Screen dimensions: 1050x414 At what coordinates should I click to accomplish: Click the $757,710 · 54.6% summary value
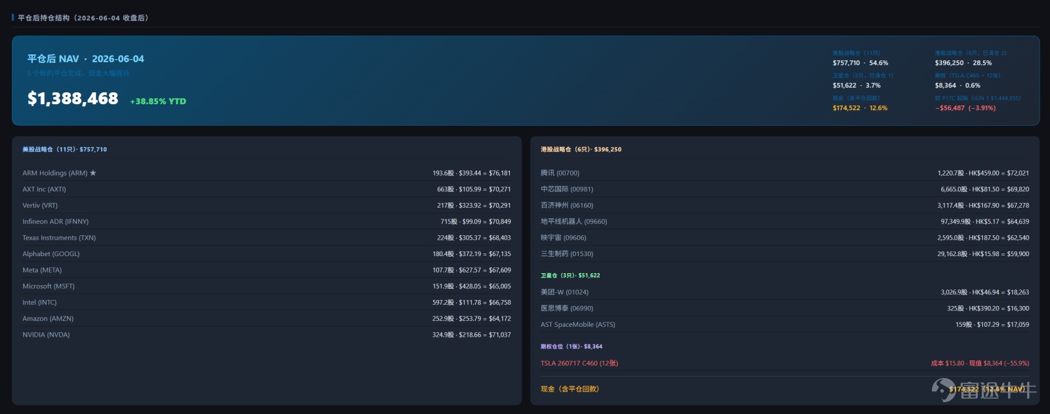[x=860, y=63]
